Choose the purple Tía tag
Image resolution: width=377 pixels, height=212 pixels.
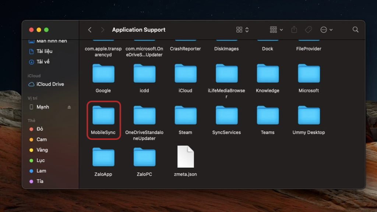coord(40,181)
